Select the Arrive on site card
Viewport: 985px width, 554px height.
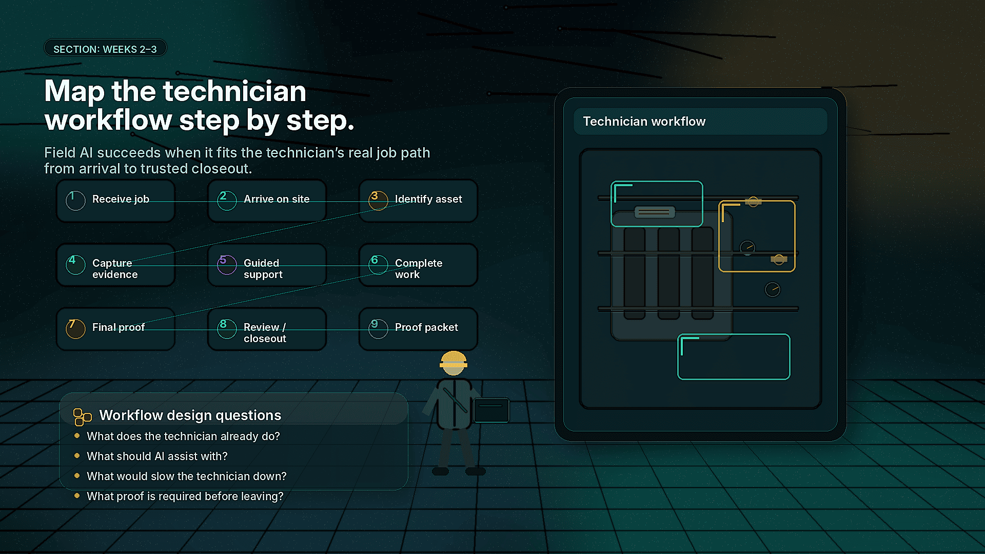[x=267, y=201]
